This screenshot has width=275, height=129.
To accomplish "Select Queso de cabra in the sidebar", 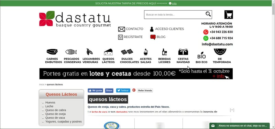I will [56, 110].
